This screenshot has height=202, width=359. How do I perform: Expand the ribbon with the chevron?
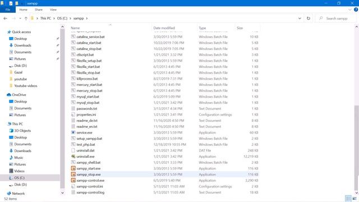pyautogui.click(x=350, y=10)
